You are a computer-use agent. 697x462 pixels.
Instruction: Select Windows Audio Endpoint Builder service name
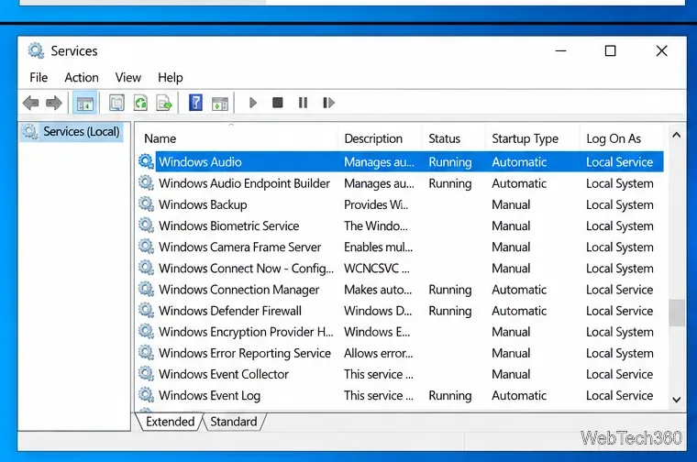(x=245, y=183)
